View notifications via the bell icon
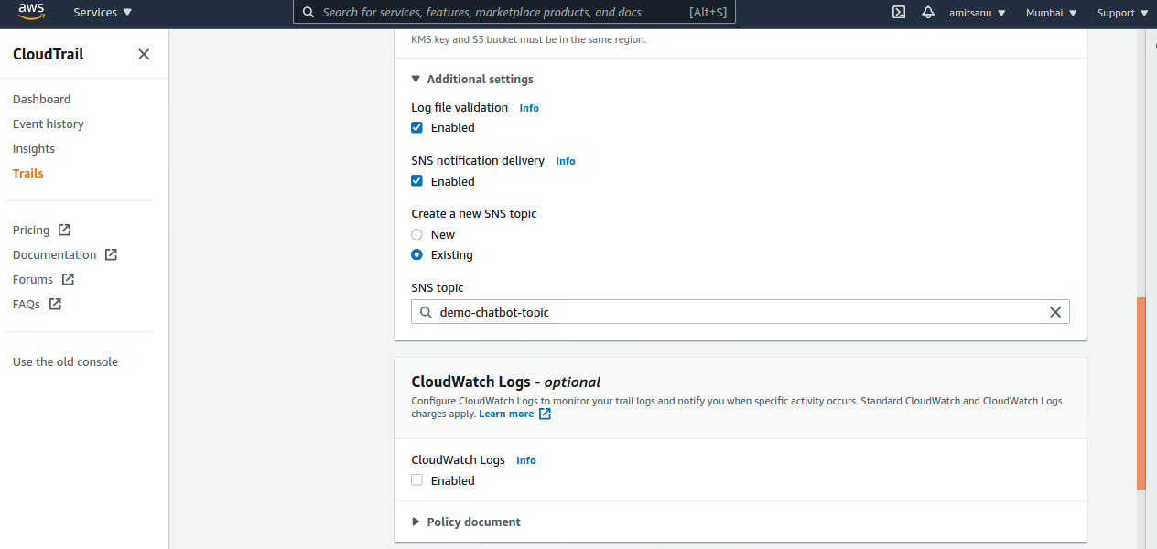The height and width of the screenshot is (549, 1157). (928, 13)
